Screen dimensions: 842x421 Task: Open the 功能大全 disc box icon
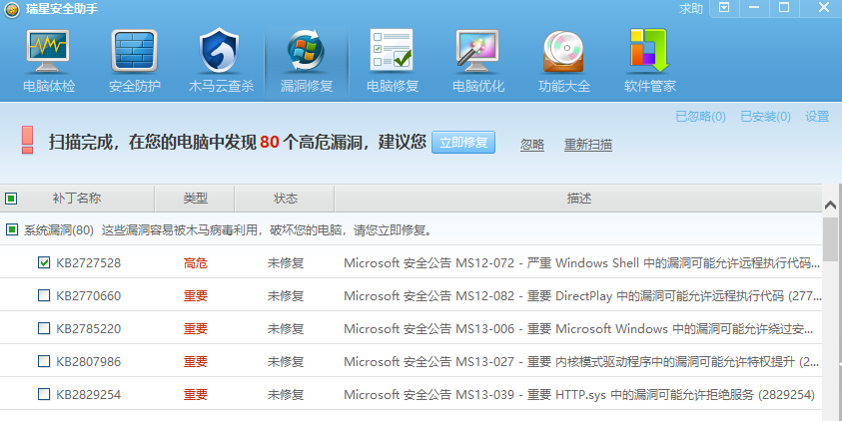563,52
